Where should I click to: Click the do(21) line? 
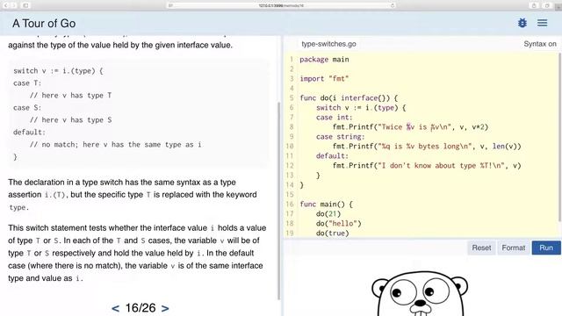pos(328,214)
